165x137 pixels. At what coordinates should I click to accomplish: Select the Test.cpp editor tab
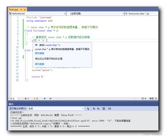tap(14, 10)
